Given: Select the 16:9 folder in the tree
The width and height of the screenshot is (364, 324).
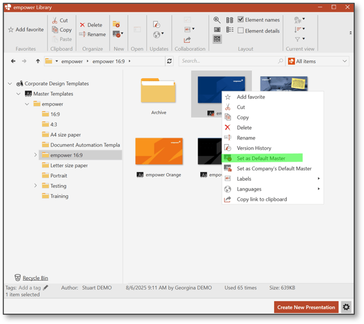Looking at the screenshot, I should click(51, 114).
